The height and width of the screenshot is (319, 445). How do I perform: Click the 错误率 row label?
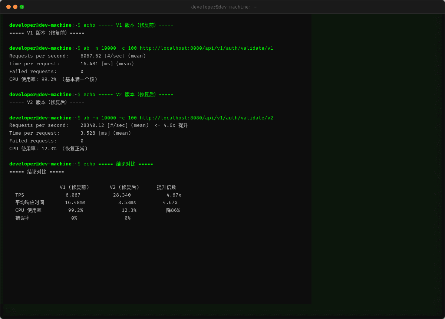point(22,218)
